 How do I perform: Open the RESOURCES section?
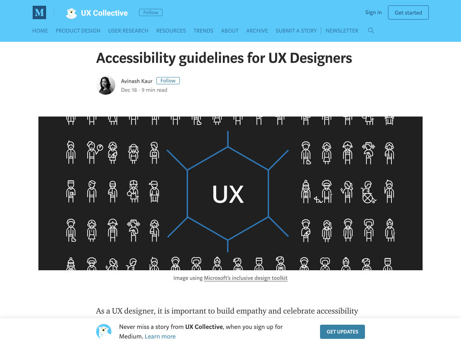pyautogui.click(x=171, y=31)
